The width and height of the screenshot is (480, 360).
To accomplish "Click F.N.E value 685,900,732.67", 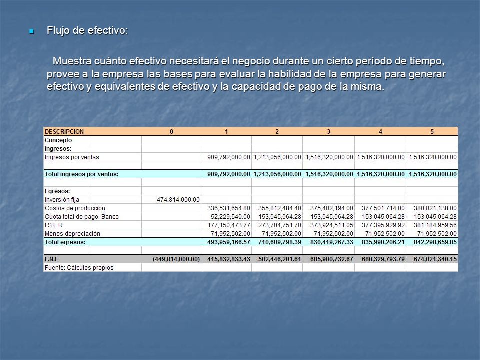I will pyautogui.click(x=332, y=259).
